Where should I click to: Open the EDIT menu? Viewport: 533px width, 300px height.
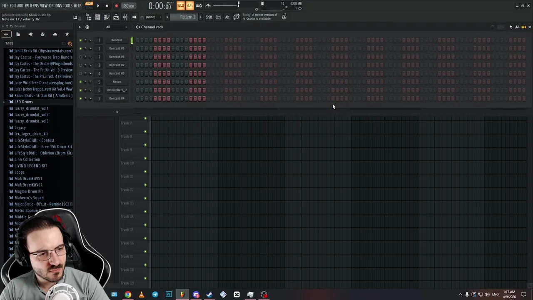13,5
